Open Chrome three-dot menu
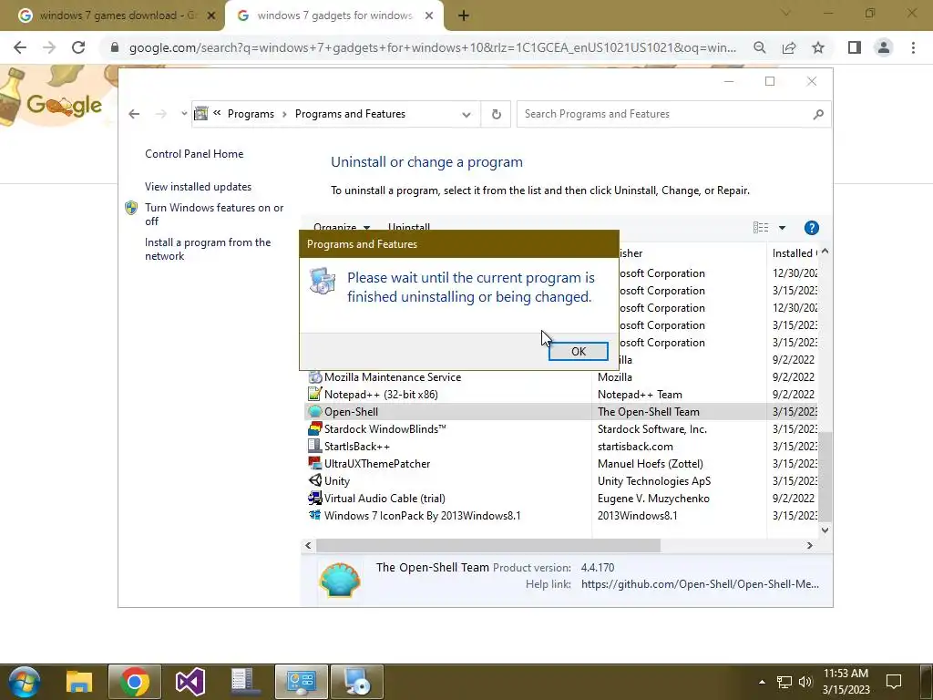Viewport: 933px width, 700px height. coord(913,47)
